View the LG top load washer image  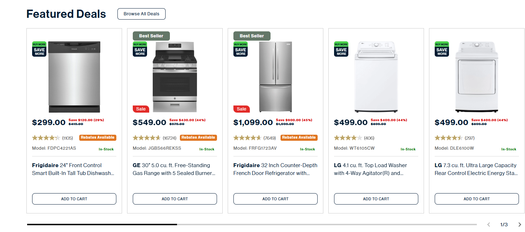click(x=376, y=77)
